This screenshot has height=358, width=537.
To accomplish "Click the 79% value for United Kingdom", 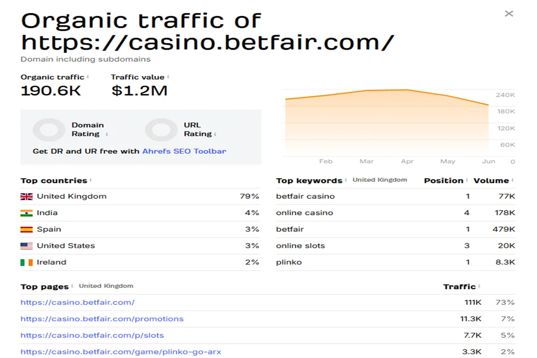I will tap(249, 196).
